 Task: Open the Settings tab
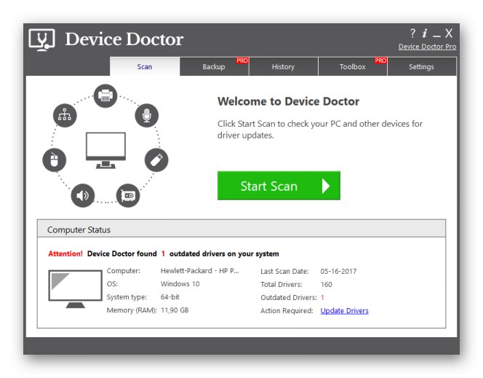(x=421, y=66)
